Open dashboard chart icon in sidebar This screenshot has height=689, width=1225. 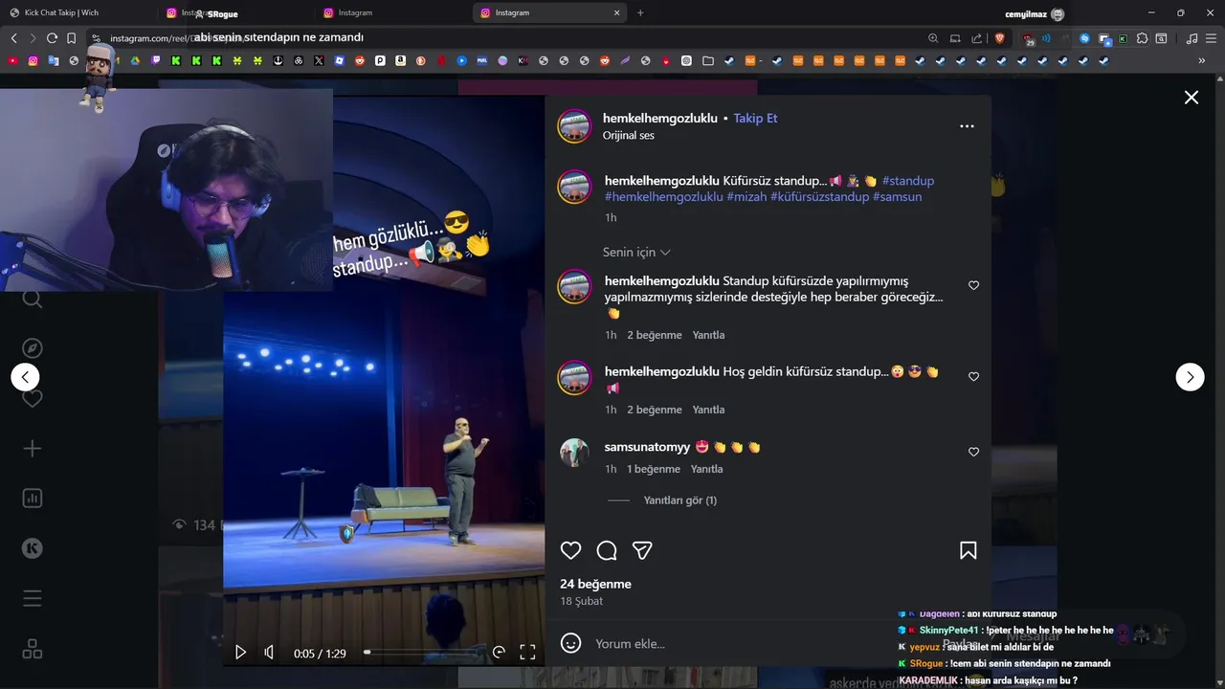(x=33, y=499)
